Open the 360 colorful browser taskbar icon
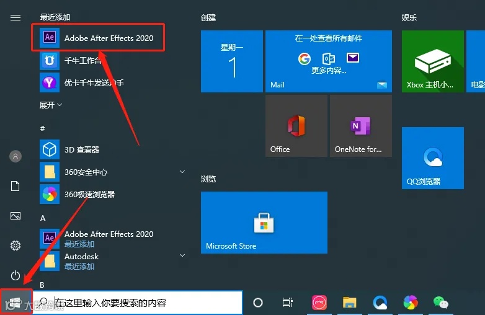 411,303
